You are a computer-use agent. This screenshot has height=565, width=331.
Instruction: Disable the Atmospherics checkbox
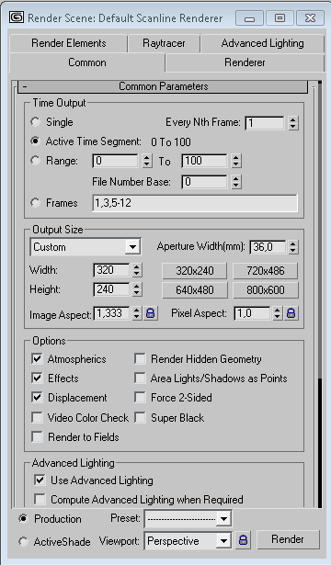click(37, 358)
